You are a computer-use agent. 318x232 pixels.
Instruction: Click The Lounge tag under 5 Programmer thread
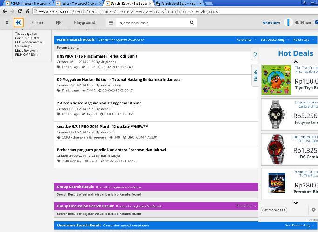click(70, 67)
